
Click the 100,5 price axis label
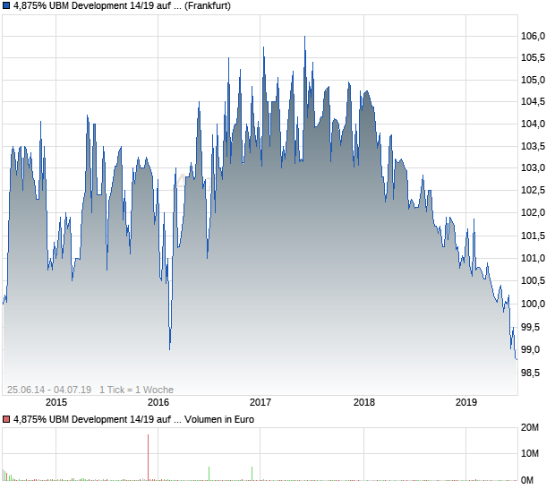tap(533, 281)
